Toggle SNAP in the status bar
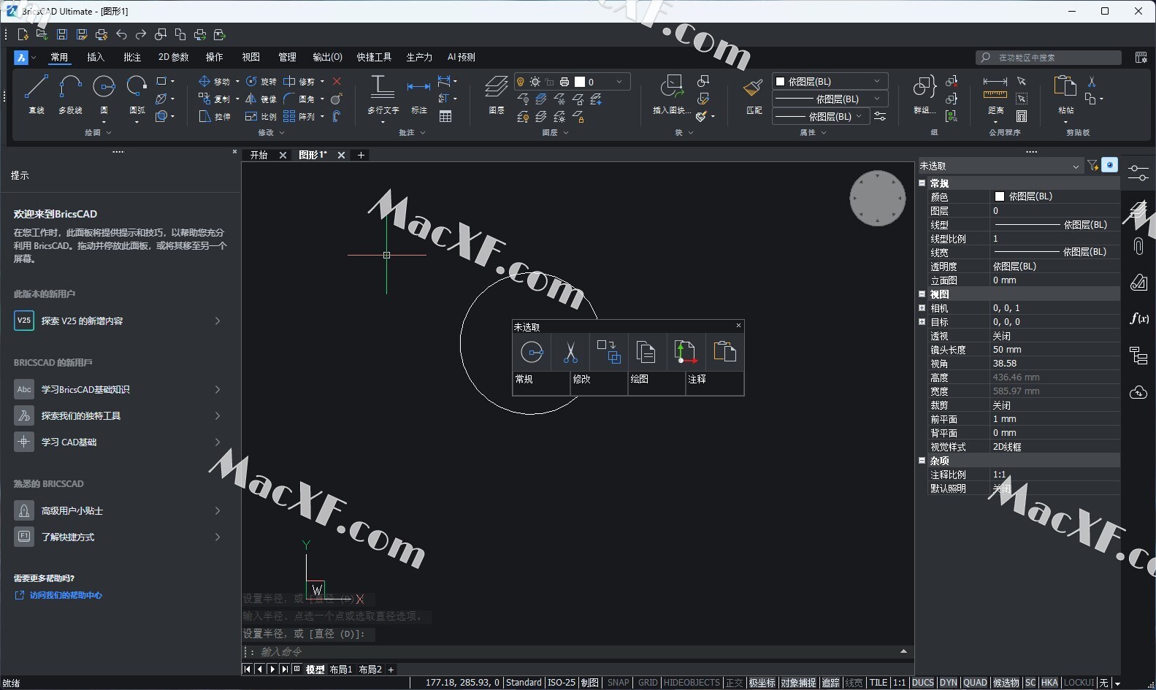This screenshot has width=1156, height=690. pos(618,683)
